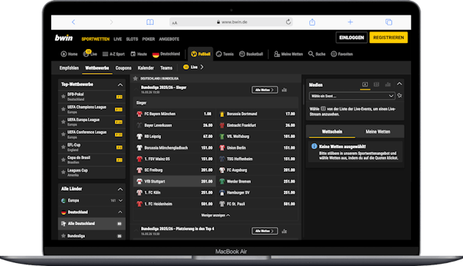The height and width of the screenshot is (266, 463).
Task: Favorite Leagues Cup star
Action: [63, 172]
